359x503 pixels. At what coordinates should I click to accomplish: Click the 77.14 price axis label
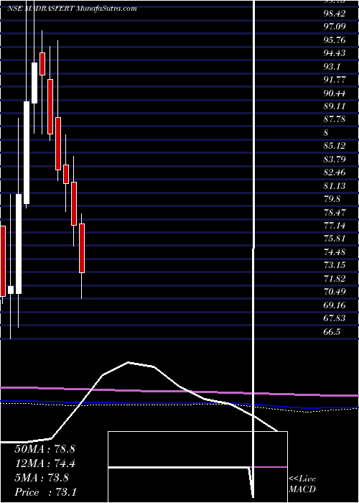[x=335, y=226]
